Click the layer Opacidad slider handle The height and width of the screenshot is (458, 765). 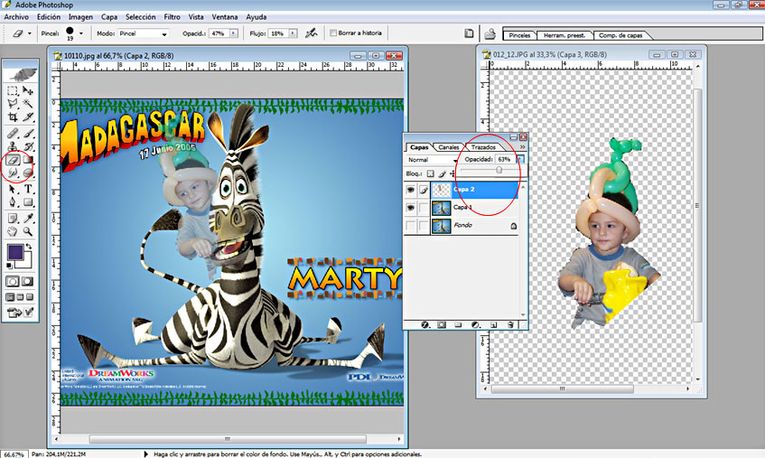click(x=499, y=170)
